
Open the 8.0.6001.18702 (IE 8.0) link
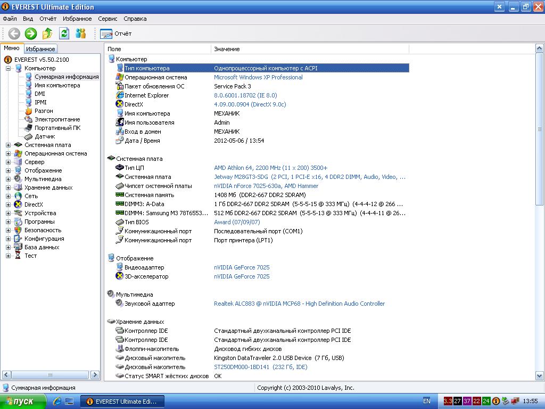245,95
